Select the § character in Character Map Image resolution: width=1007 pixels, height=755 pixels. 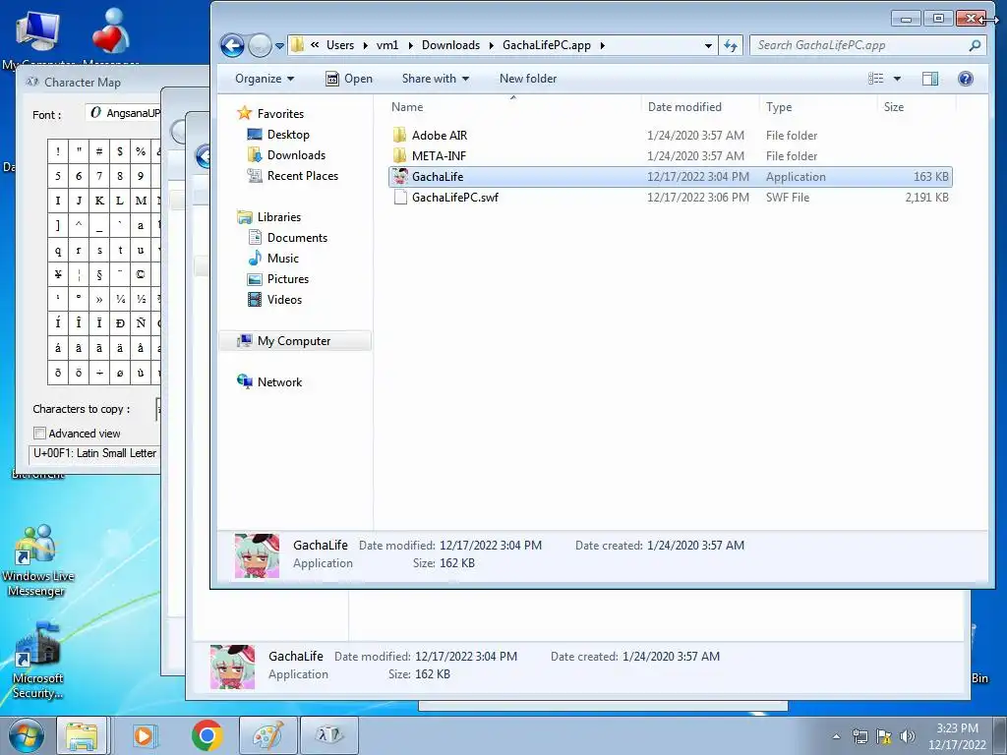[99, 274]
